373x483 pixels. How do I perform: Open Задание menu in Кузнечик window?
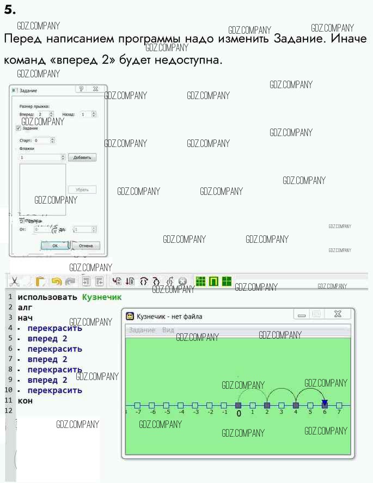click(142, 330)
